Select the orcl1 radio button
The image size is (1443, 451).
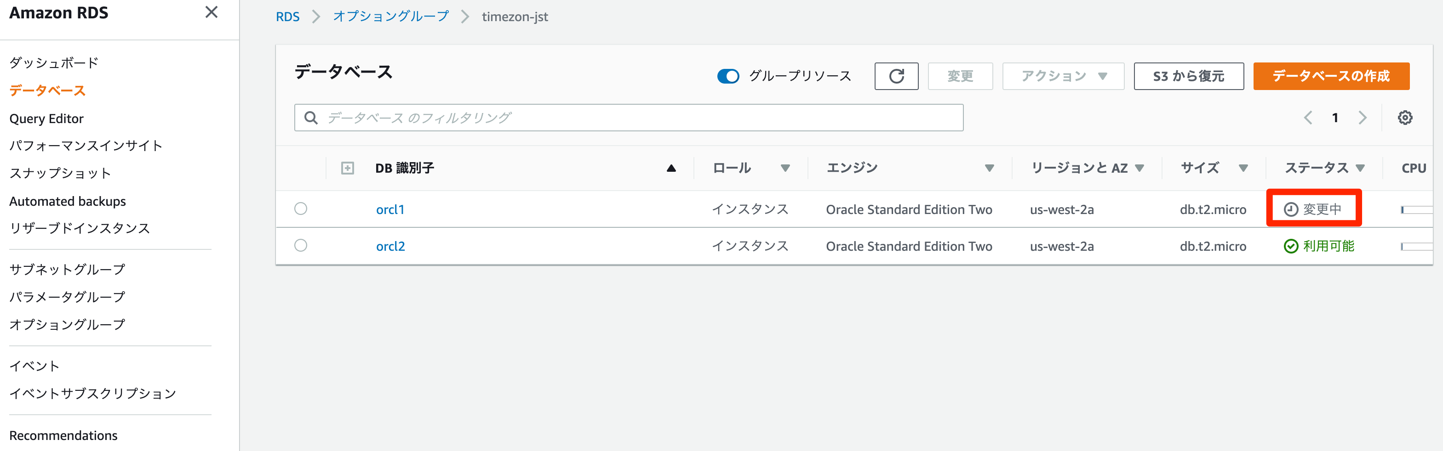(x=301, y=209)
